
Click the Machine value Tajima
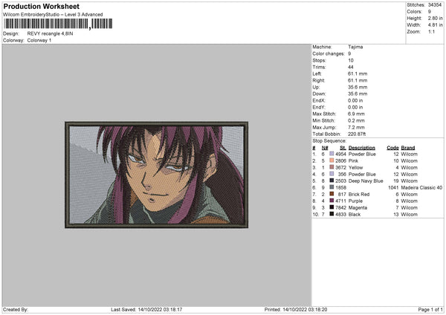click(x=355, y=47)
